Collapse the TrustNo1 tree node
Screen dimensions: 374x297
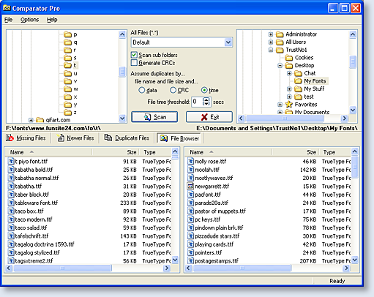click(x=271, y=50)
